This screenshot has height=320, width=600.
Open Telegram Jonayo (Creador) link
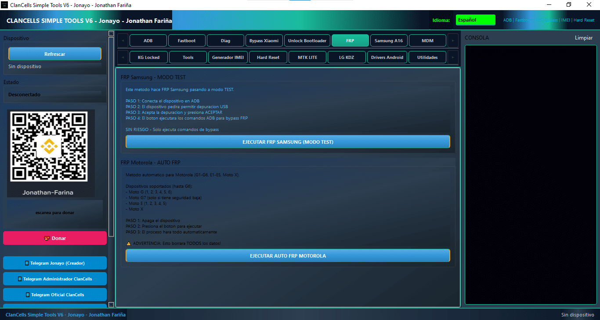[55, 263]
